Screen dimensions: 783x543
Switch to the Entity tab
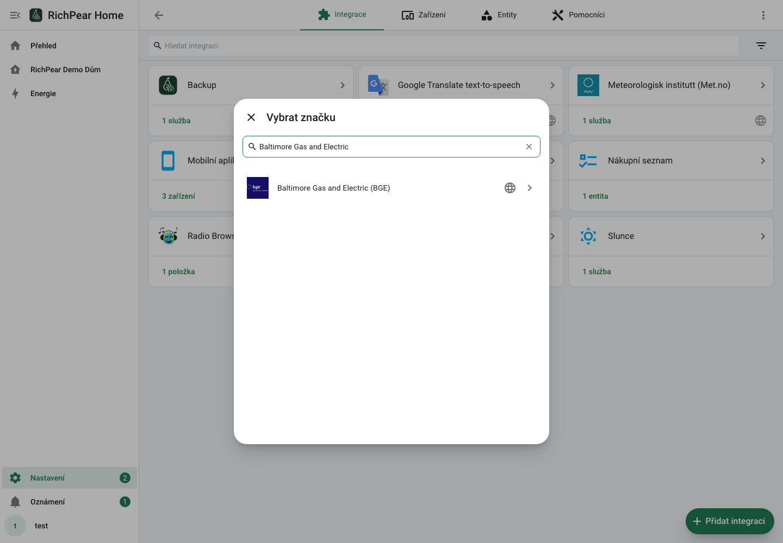pos(499,15)
